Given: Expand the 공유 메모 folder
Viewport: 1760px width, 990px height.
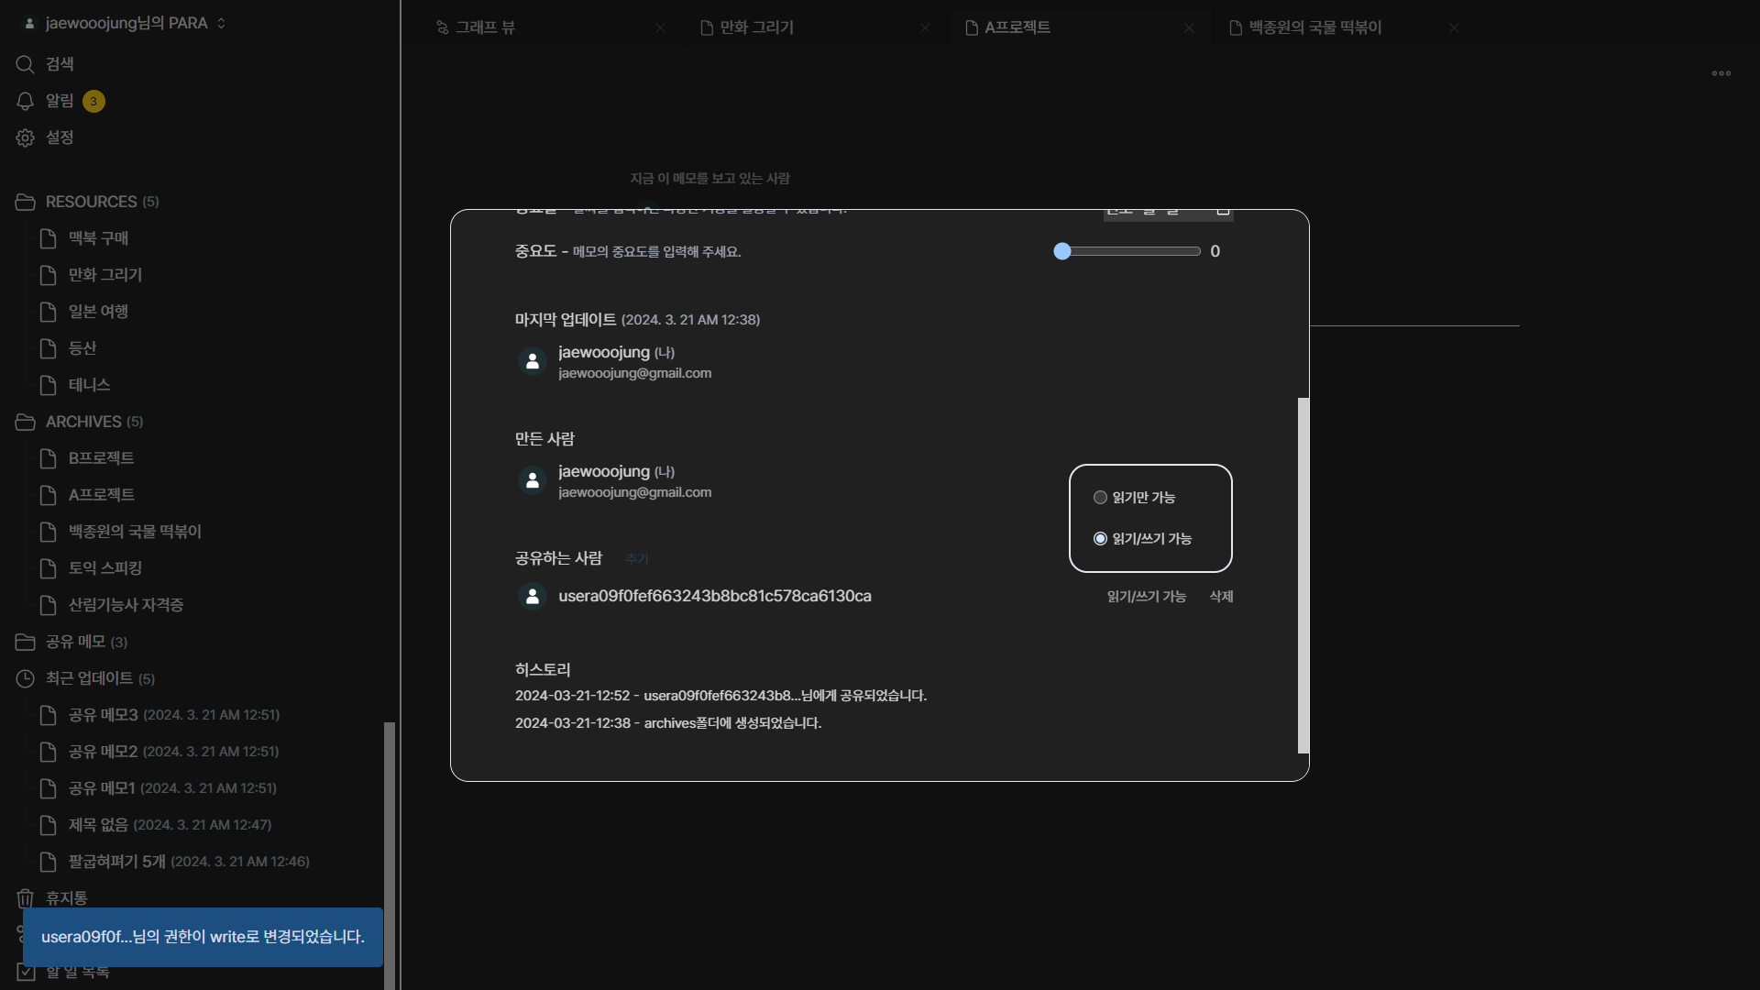Looking at the screenshot, I should 75,642.
